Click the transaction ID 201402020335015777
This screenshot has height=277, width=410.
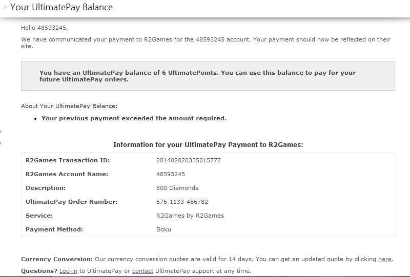188,160
